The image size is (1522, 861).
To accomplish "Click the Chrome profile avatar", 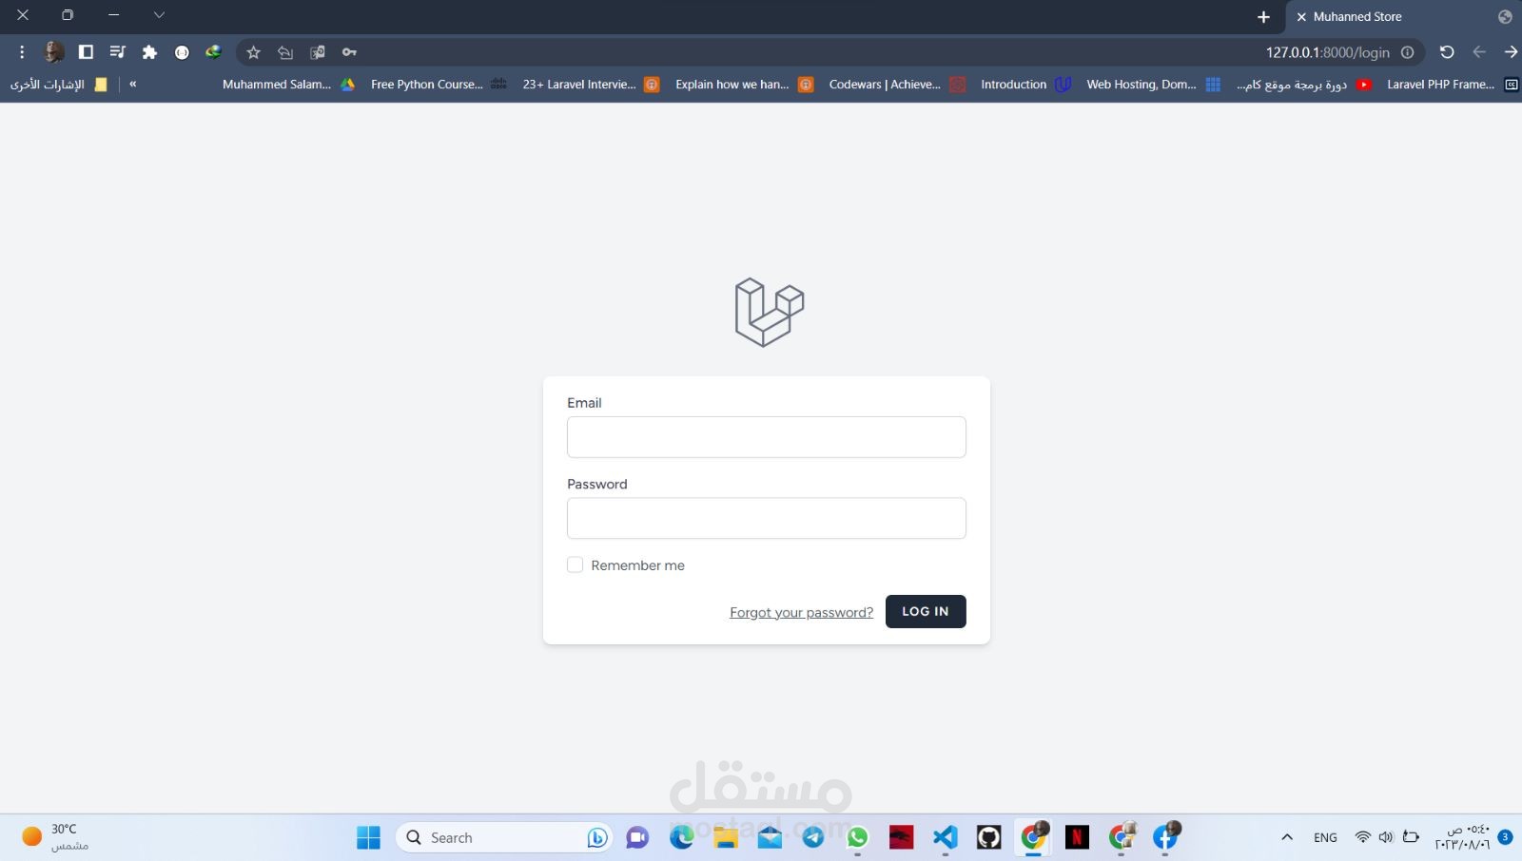I will 54,52.
